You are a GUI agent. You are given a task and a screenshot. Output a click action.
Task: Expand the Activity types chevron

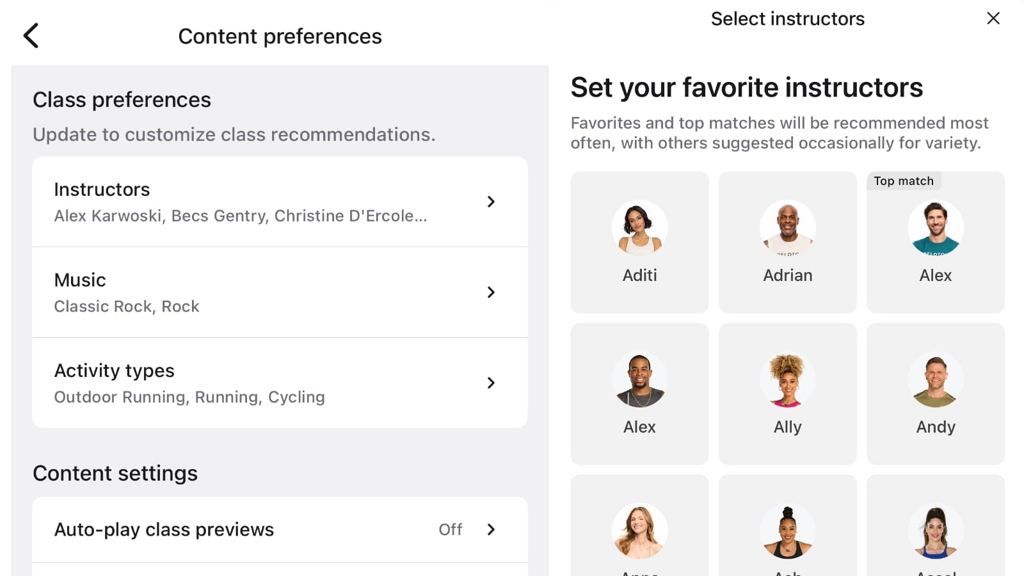click(x=491, y=383)
